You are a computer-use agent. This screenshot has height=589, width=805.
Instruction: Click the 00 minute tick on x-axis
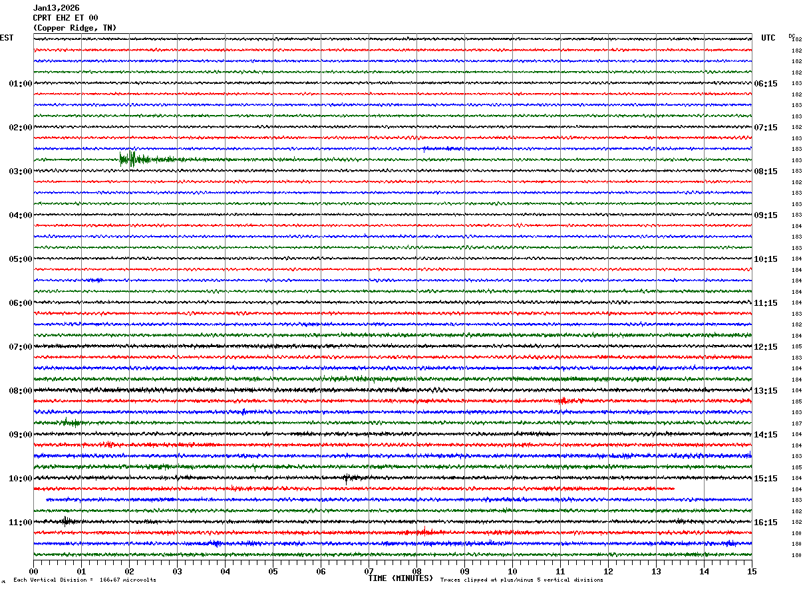click(x=33, y=571)
